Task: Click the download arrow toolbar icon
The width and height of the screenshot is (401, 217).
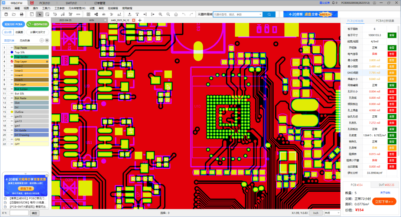Action: (137, 14)
